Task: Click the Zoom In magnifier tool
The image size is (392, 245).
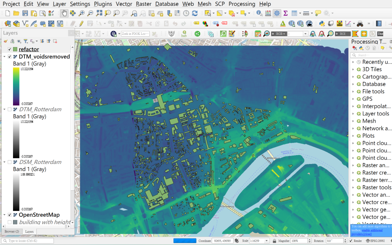Action: tap(82, 13)
